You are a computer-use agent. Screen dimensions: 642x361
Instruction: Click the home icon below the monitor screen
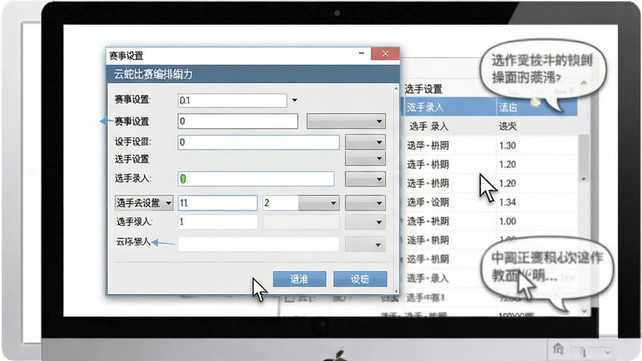[x=558, y=349]
